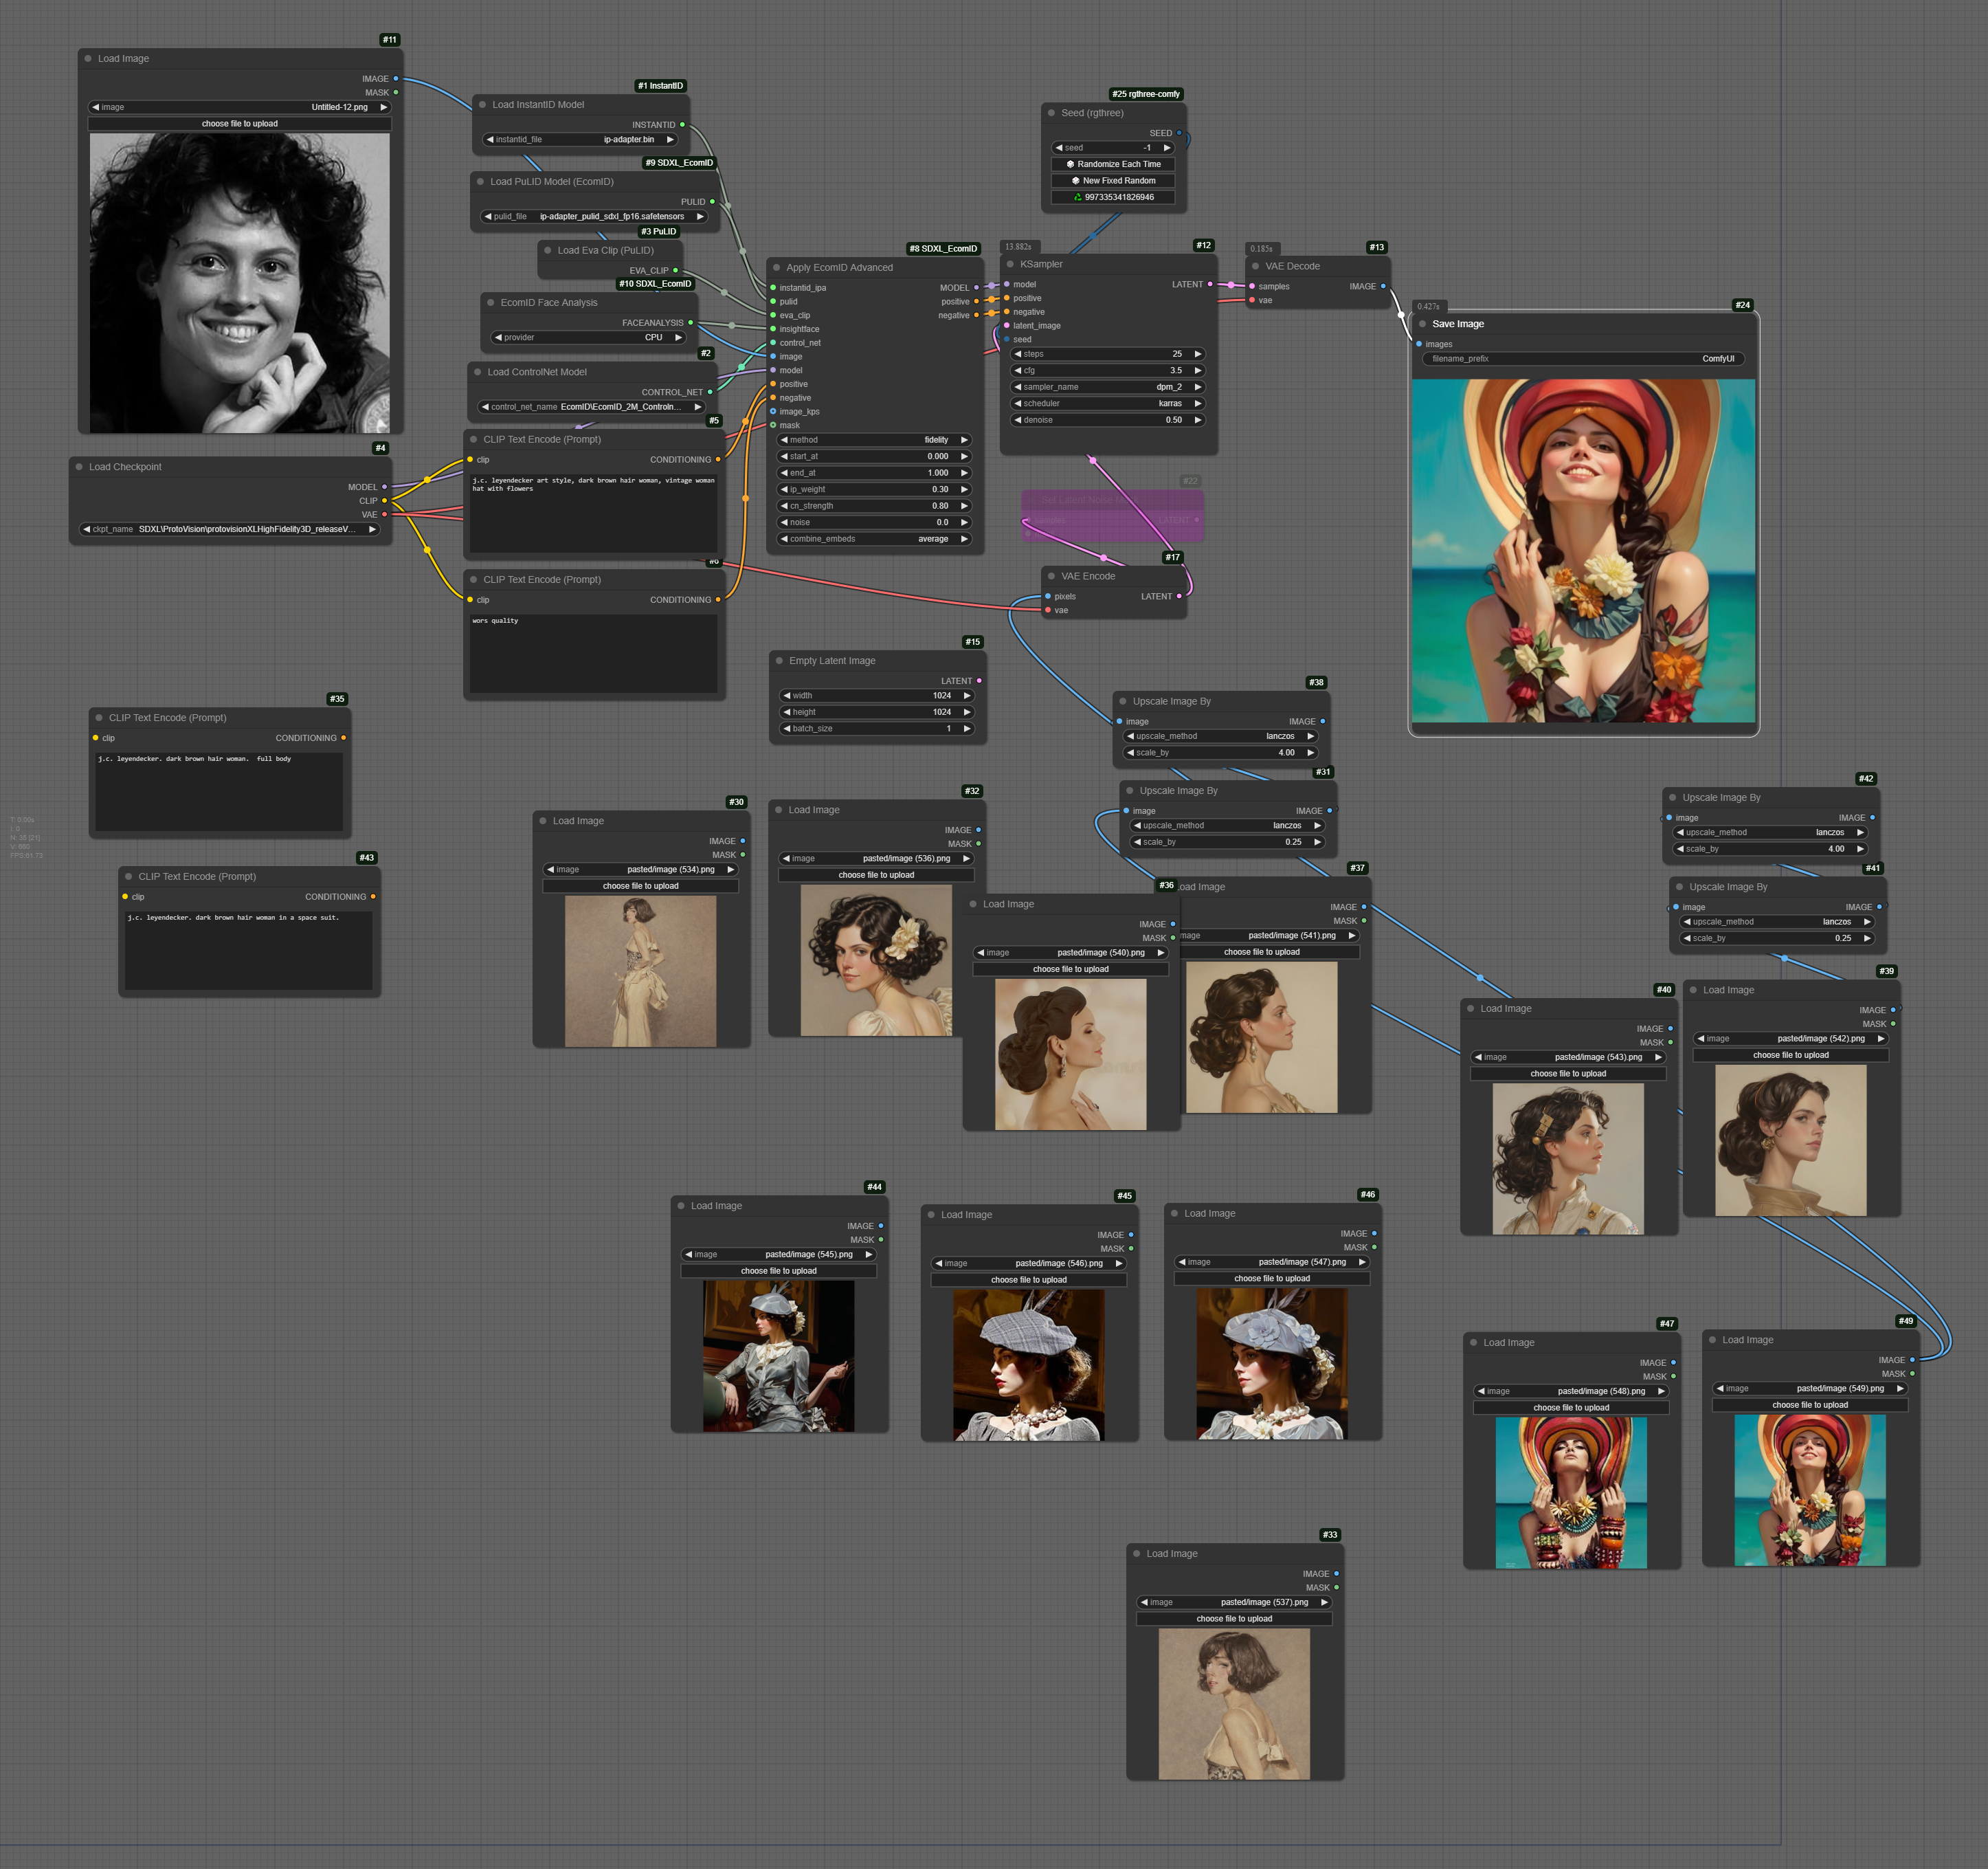Open the control_net_name selector

pos(591,407)
